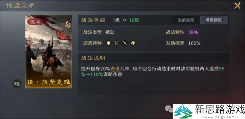The height and width of the screenshot is (119, 245).
Task: Click the bow archer troop icon
Action: (x=116, y=43)
